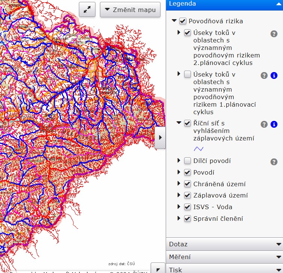Collapse the Povodňová rizika group

[174, 21]
